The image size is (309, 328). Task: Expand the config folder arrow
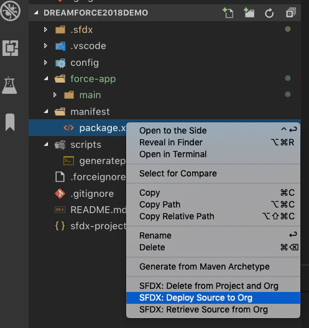pyautogui.click(x=45, y=62)
